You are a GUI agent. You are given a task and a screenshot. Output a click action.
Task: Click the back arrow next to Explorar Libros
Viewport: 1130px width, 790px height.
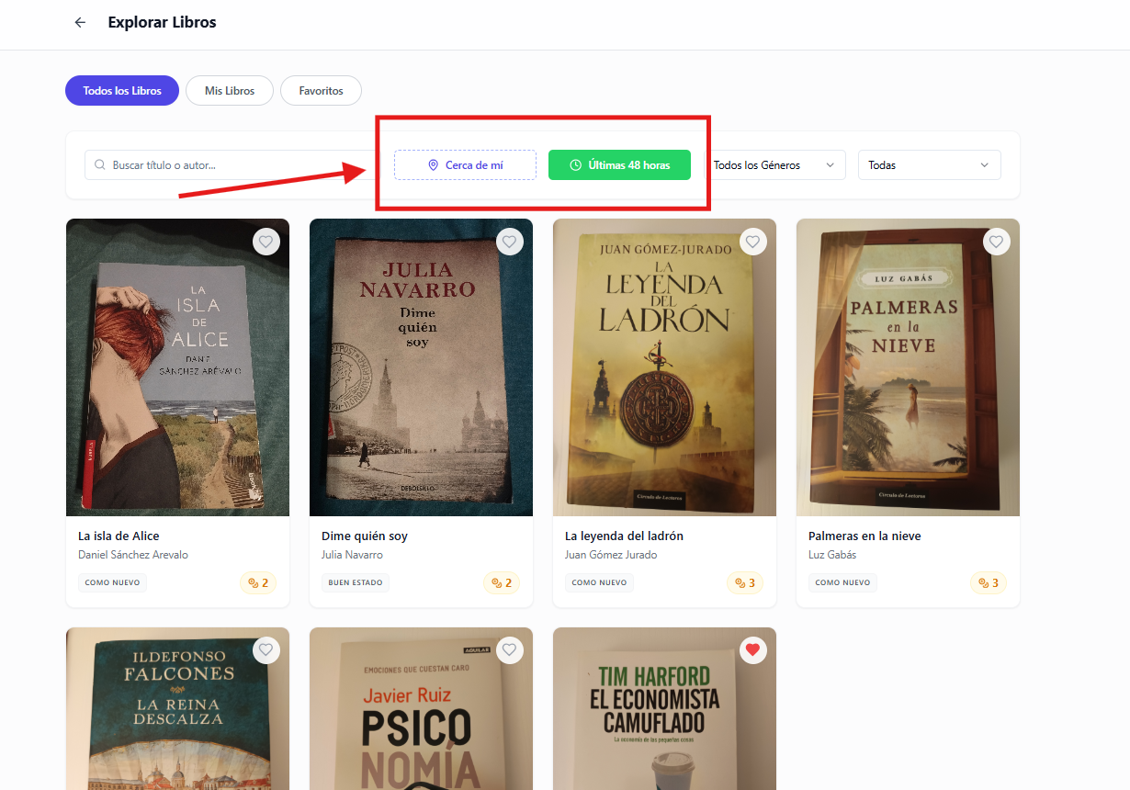tap(80, 23)
